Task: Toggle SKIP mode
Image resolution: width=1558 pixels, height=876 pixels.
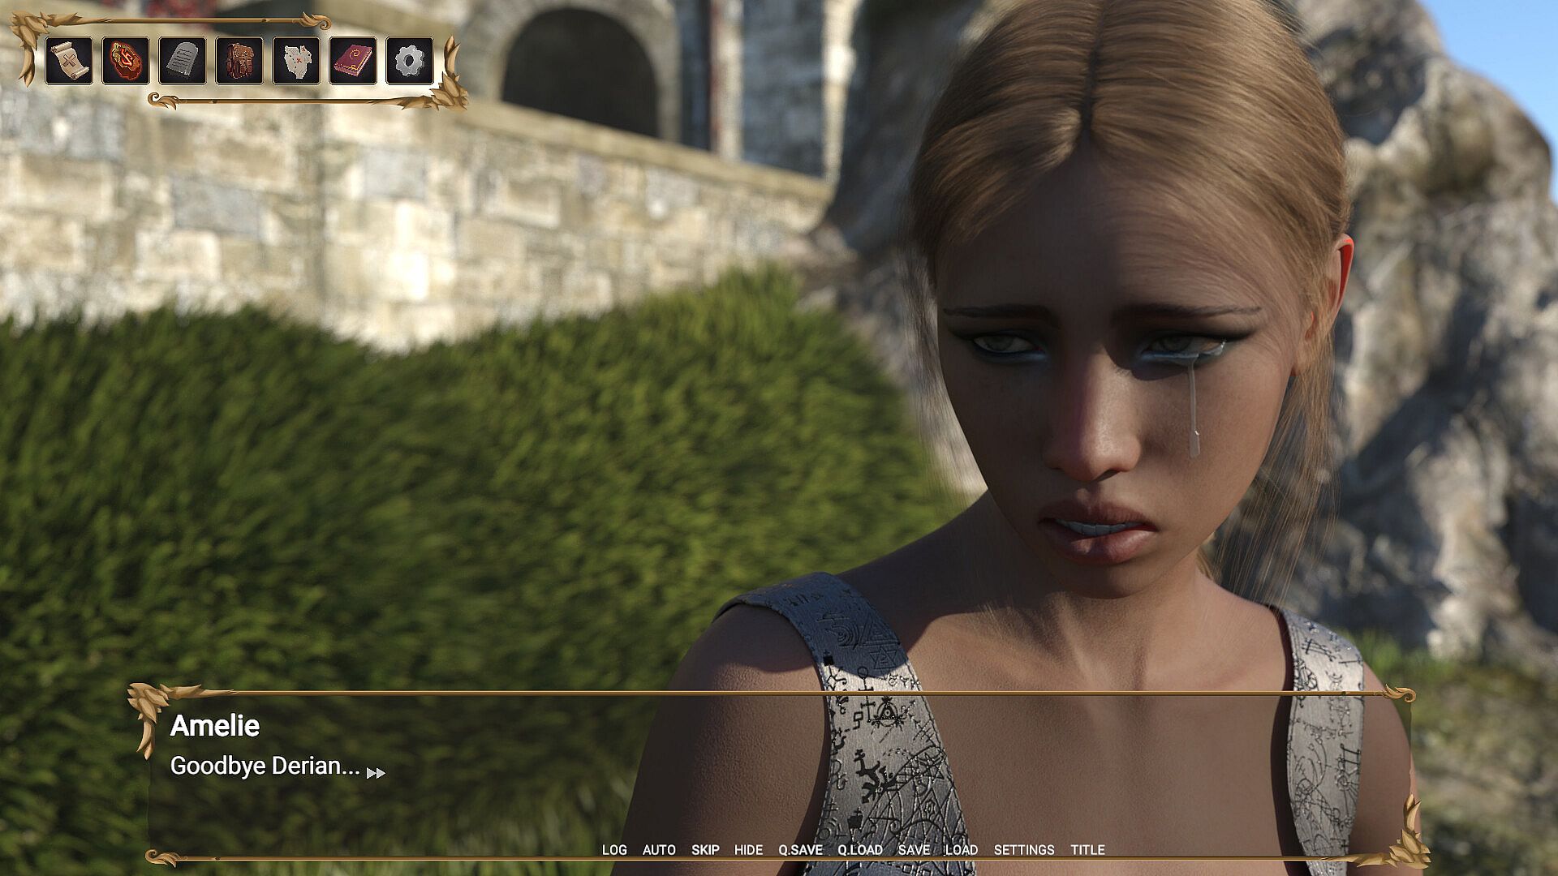Action: click(x=705, y=850)
